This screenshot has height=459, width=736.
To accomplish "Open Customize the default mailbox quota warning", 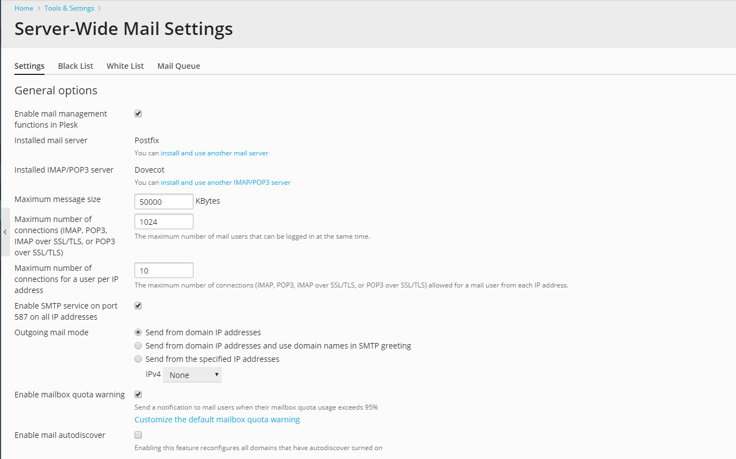I will click(217, 420).
